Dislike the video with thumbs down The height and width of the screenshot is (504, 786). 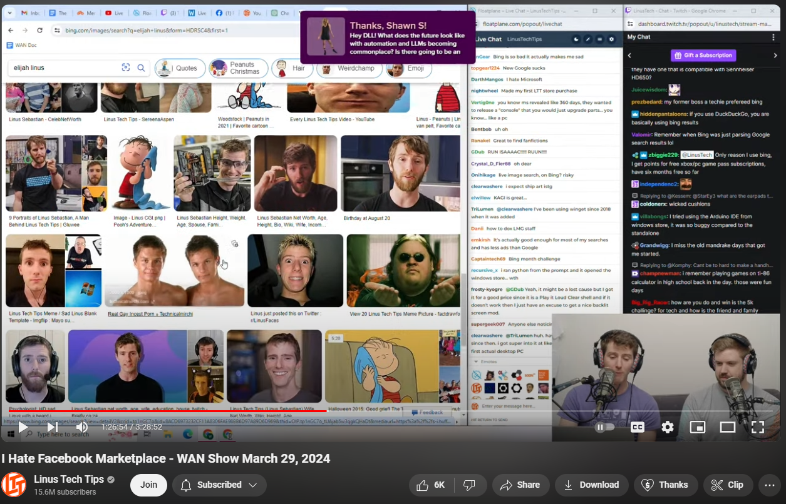click(x=469, y=485)
